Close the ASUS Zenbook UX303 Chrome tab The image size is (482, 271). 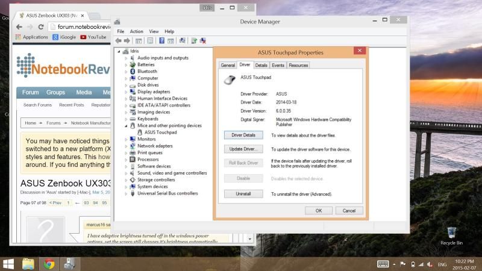(83, 16)
